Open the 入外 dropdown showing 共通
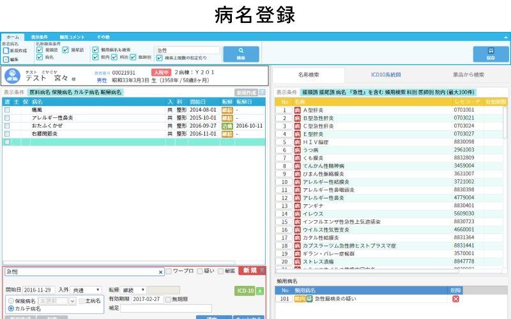This screenshot has height=319, width=511. click(86, 290)
